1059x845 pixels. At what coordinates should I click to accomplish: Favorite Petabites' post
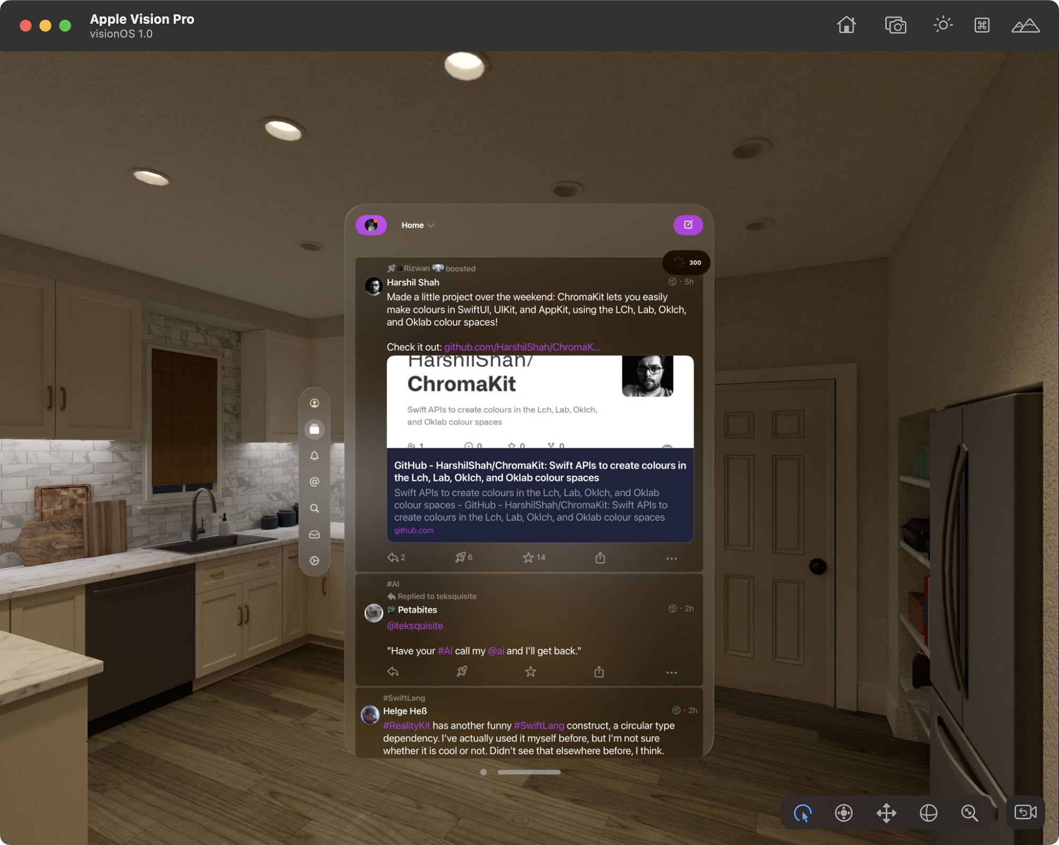click(x=530, y=672)
